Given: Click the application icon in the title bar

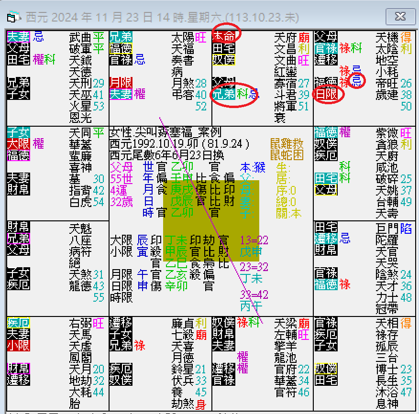Looking at the screenshot, I should coord(12,17).
